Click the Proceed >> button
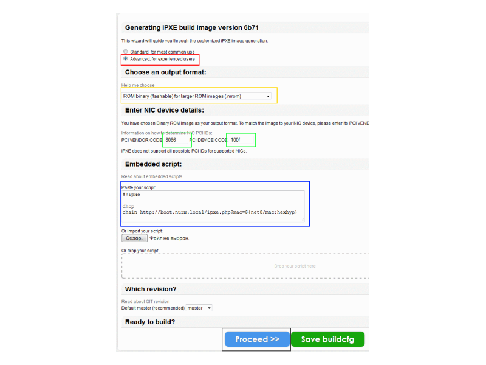This screenshot has height=365, width=486. pos(257,339)
